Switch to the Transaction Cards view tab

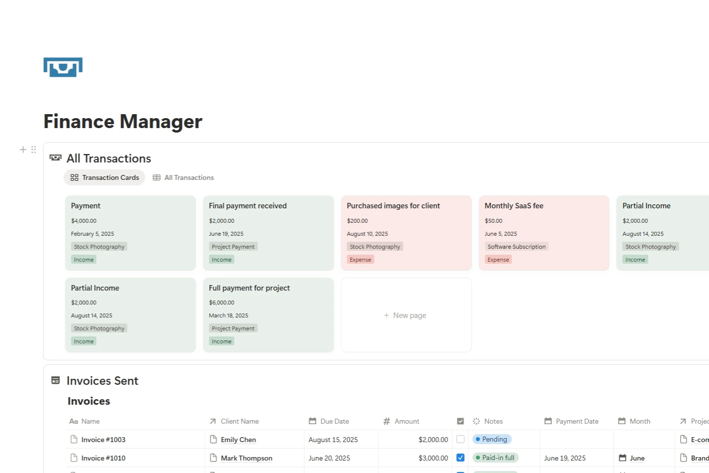point(105,177)
